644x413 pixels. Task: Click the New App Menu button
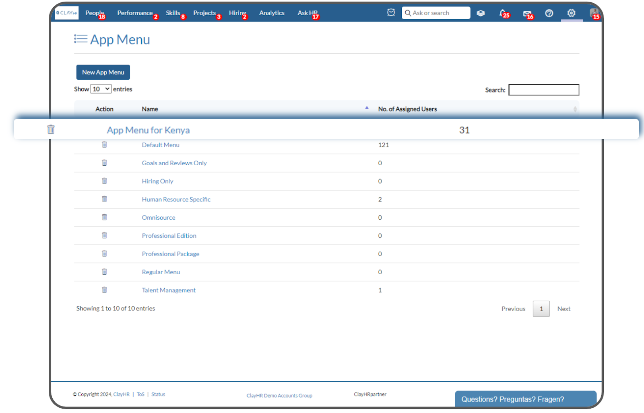[103, 72]
